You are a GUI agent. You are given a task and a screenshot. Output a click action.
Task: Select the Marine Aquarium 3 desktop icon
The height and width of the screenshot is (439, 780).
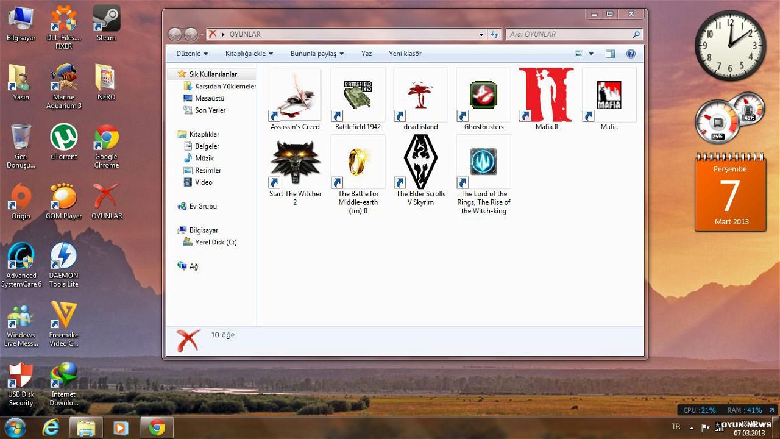tap(63, 87)
